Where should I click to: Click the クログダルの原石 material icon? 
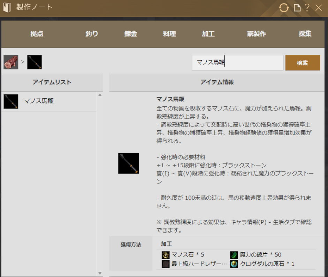(234, 264)
